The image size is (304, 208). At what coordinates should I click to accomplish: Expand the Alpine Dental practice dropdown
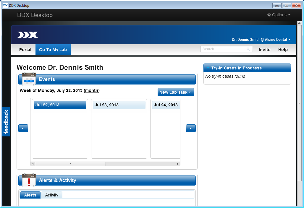278,40
